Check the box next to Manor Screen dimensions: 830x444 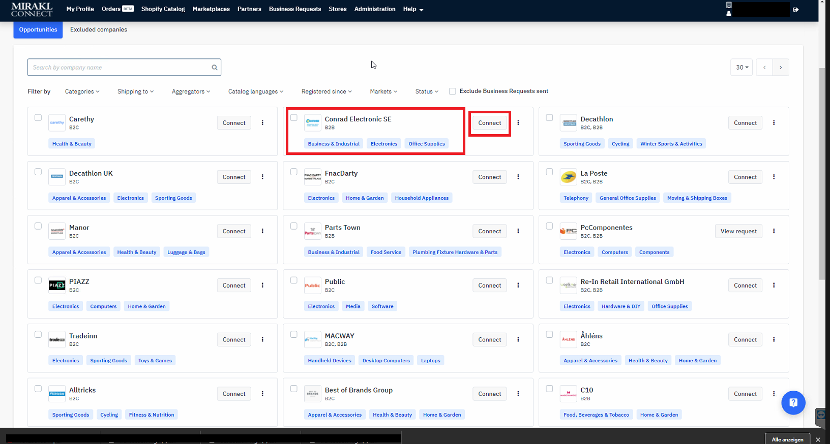coord(38,226)
